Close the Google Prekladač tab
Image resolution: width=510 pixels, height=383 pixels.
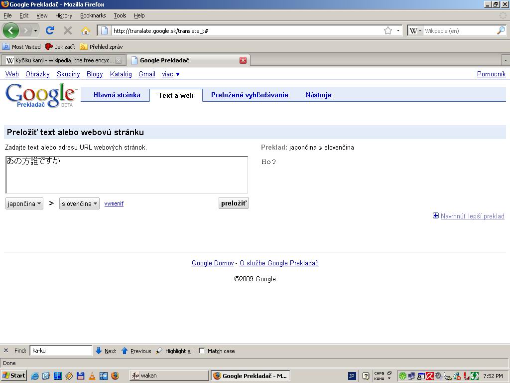[x=243, y=60]
